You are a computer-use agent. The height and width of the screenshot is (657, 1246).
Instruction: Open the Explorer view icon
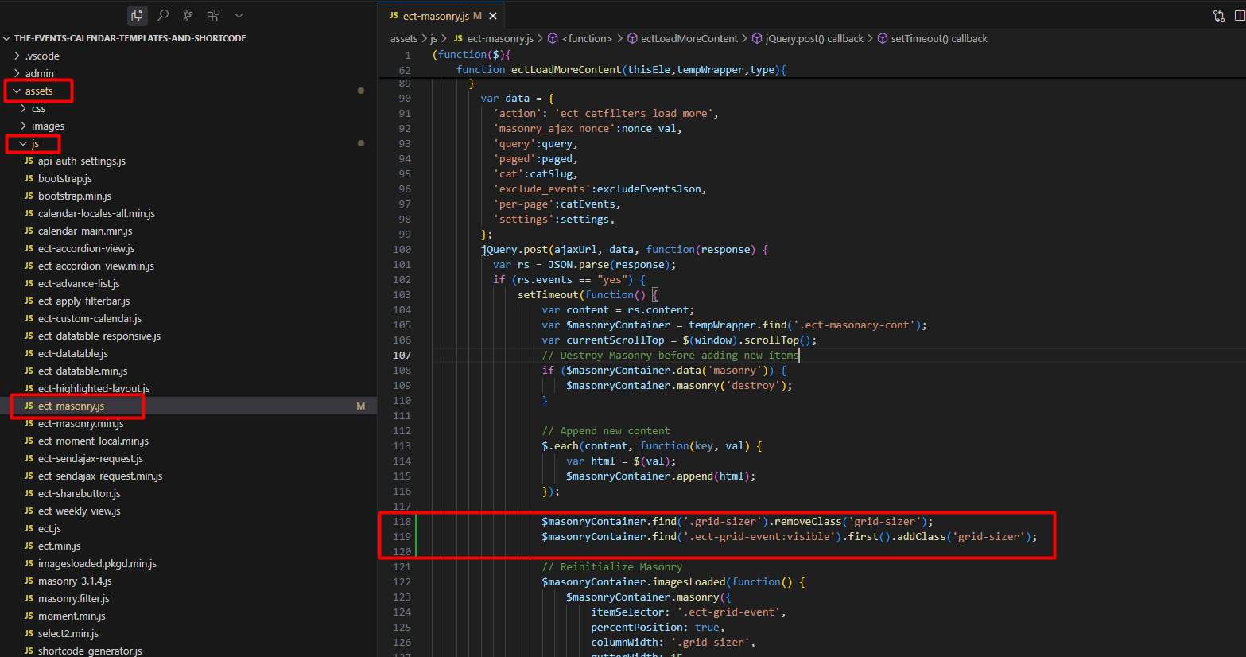pos(137,15)
